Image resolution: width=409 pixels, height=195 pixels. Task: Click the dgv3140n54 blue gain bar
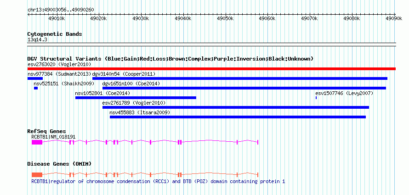[240, 78]
